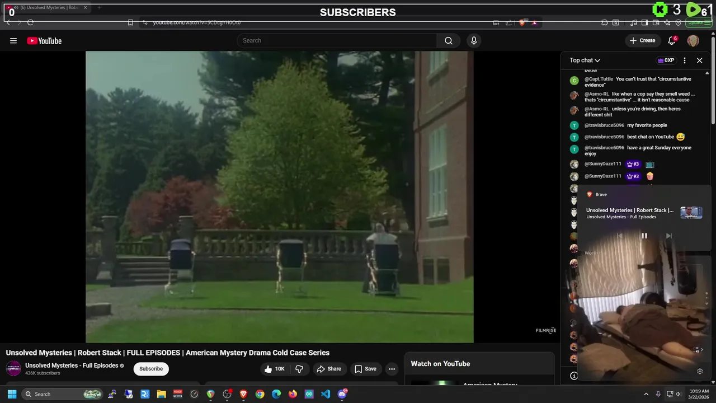Viewport: 716px width, 403px height.
Task: Close the live chat panel
Action: point(699,60)
